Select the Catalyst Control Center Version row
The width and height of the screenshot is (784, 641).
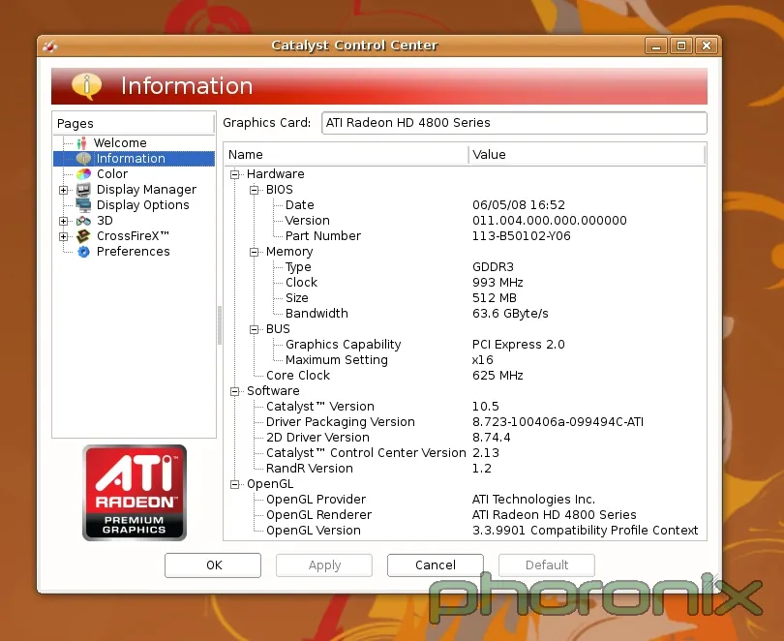point(465,453)
